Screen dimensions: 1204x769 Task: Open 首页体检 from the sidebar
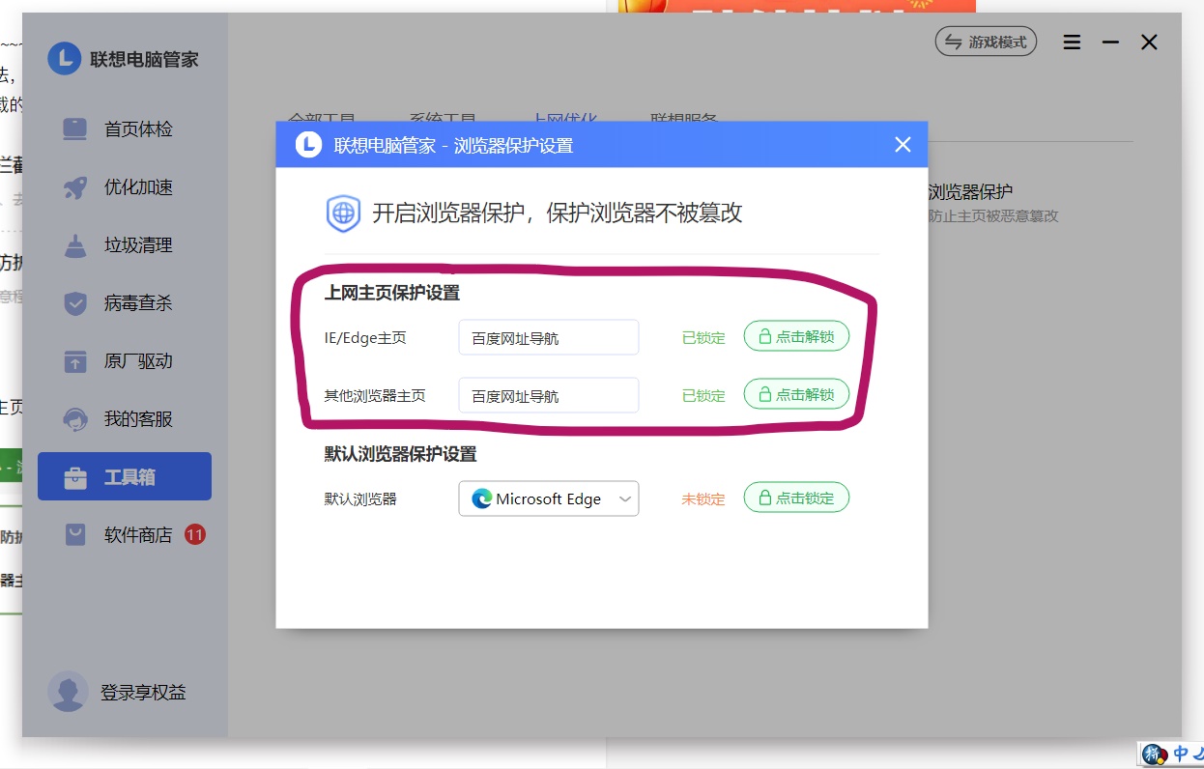[137, 129]
